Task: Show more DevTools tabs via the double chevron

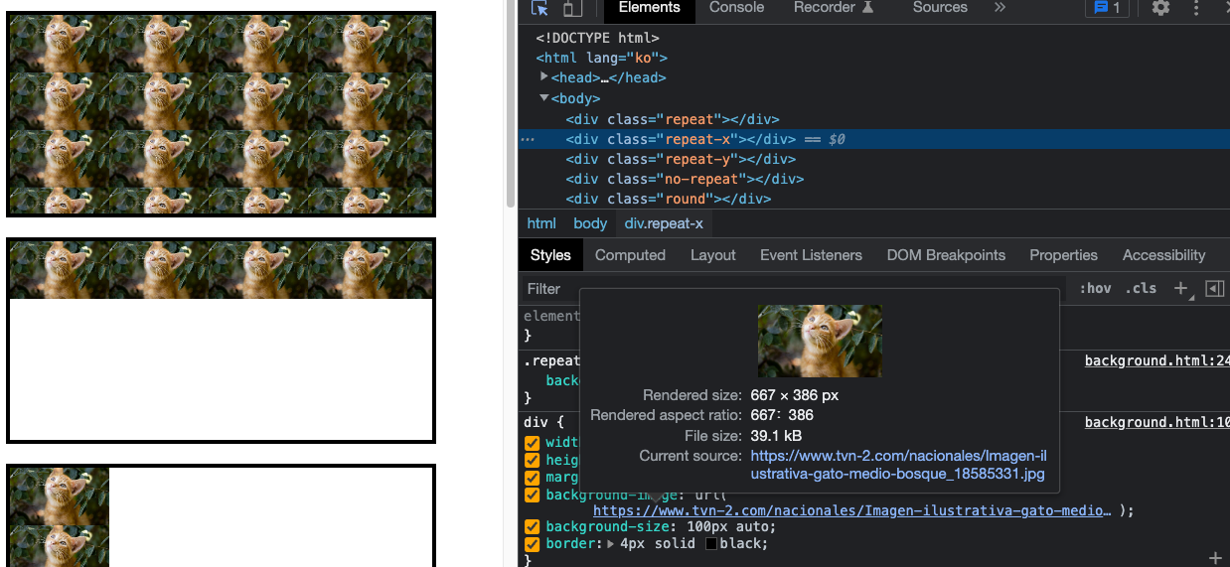Action: tap(999, 8)
